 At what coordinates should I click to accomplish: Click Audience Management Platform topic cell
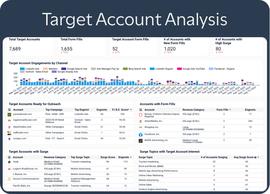click(x=83, y=180)
